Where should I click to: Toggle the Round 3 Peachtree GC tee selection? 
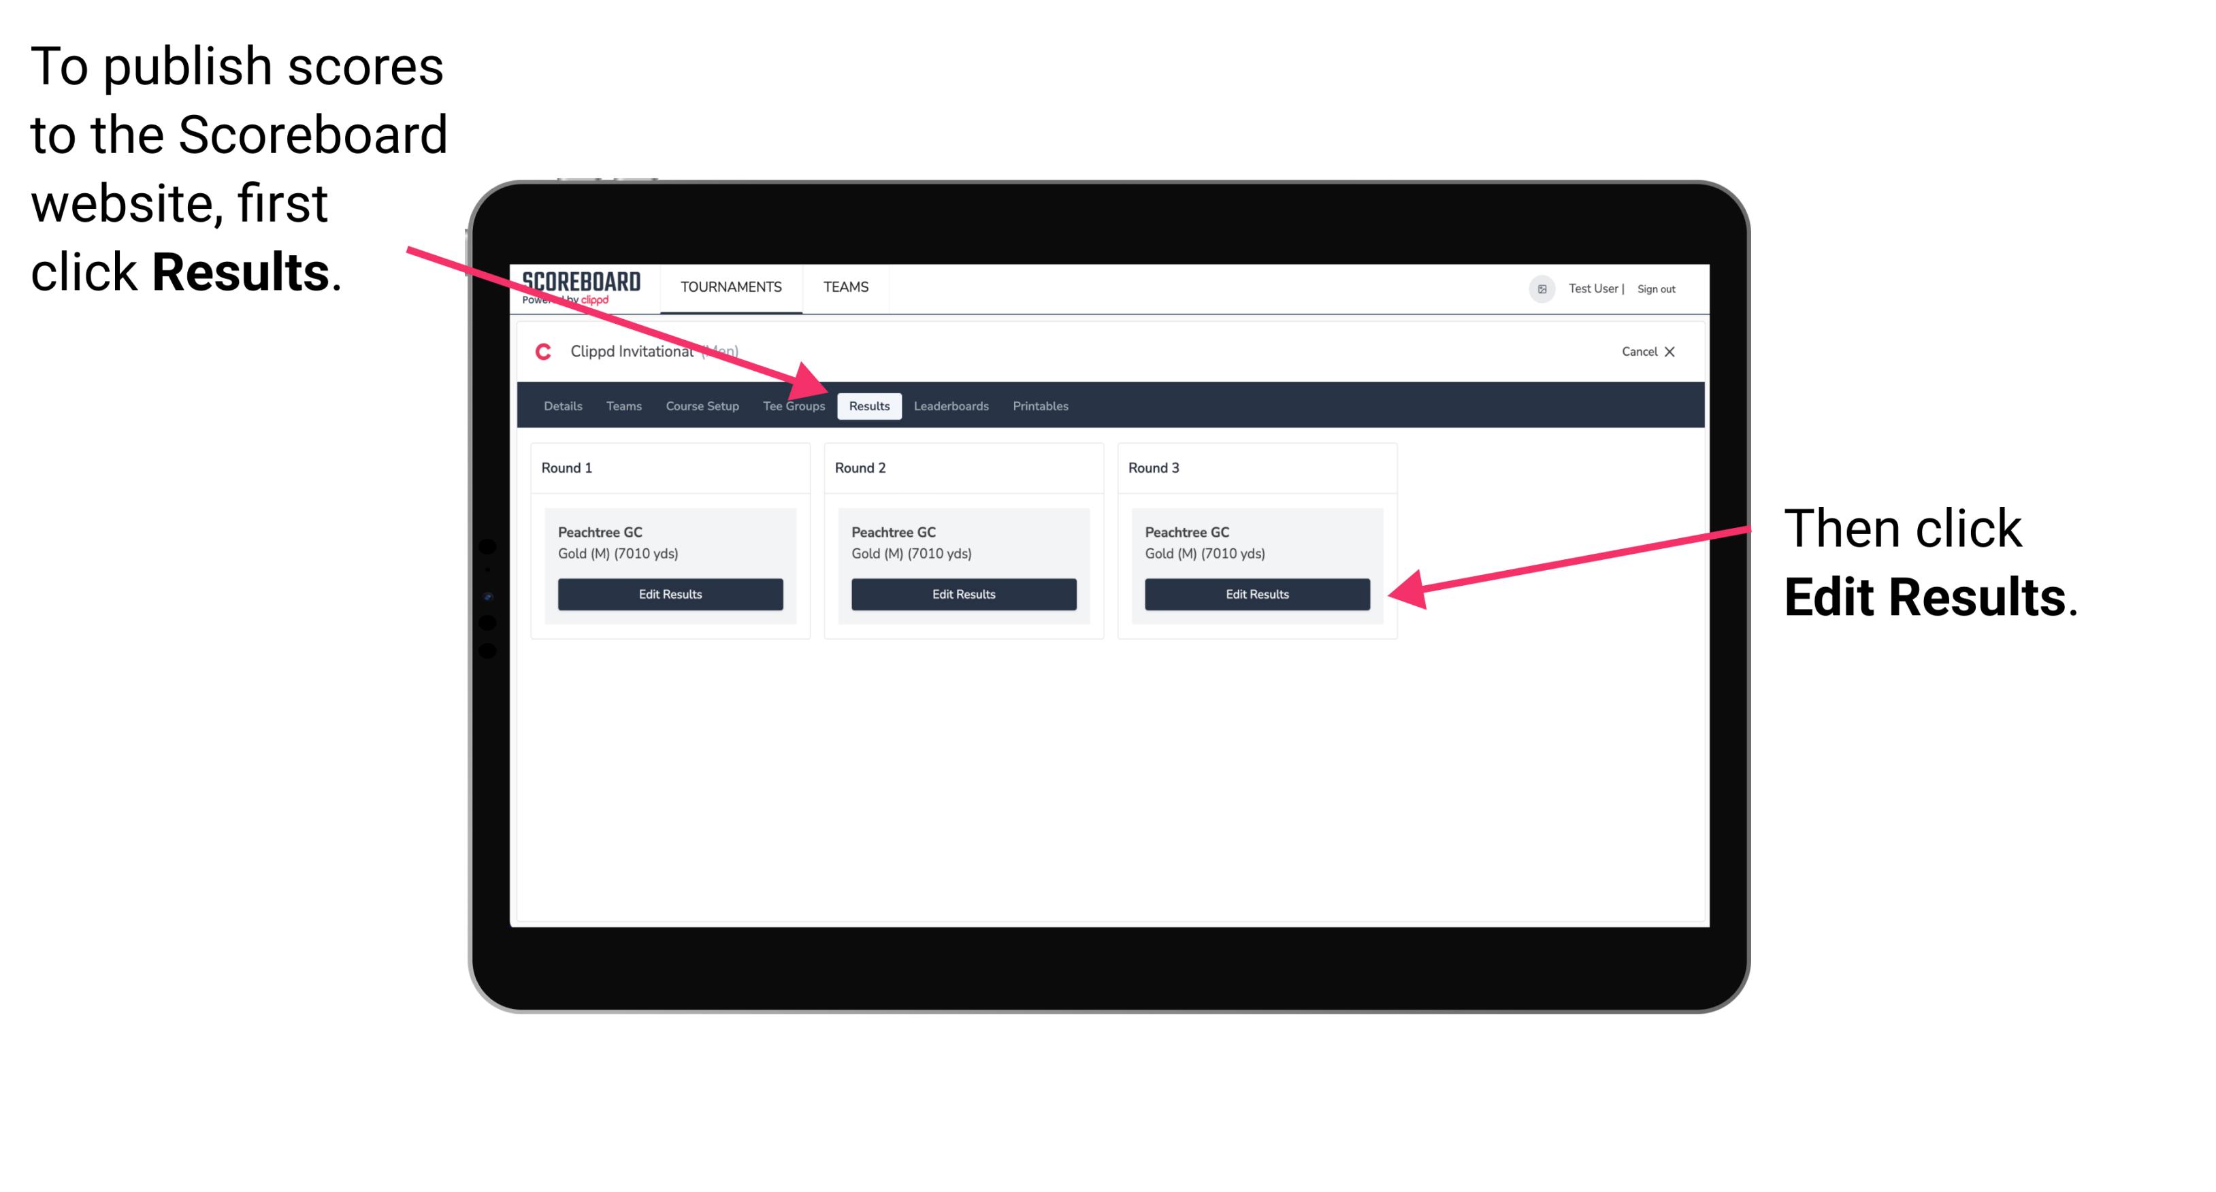tap(1204, 552)
